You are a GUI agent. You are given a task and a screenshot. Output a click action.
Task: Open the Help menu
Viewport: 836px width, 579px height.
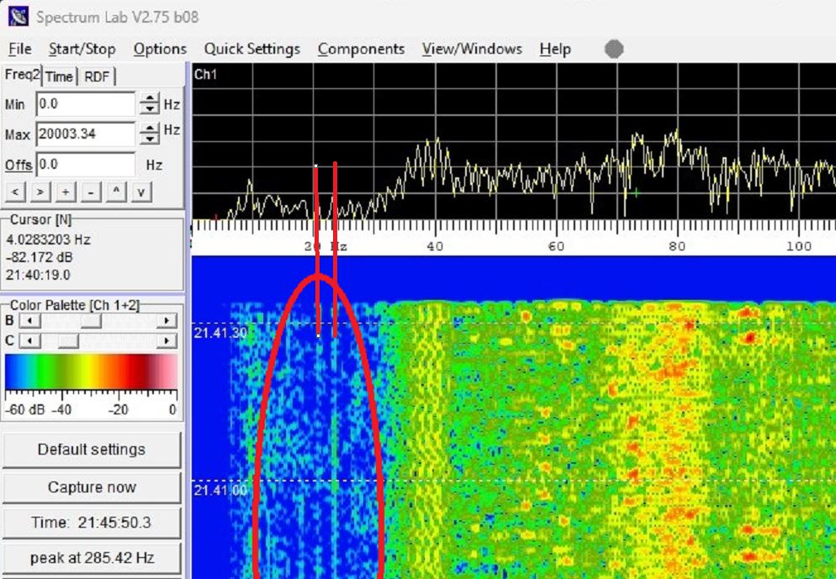(555, 49)
